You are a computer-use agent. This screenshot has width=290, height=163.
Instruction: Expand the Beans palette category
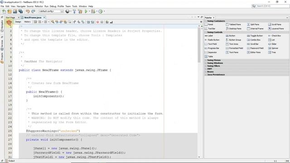[x=206, y=72]
